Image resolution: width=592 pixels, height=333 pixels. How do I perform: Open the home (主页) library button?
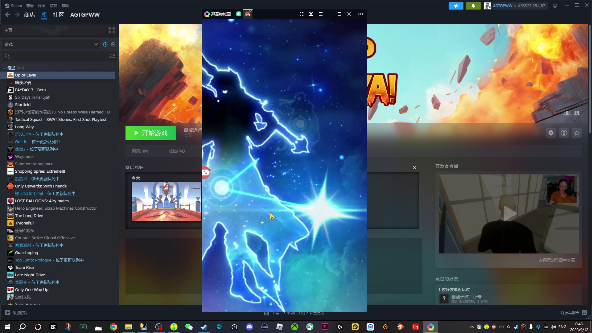pos(54,30)
